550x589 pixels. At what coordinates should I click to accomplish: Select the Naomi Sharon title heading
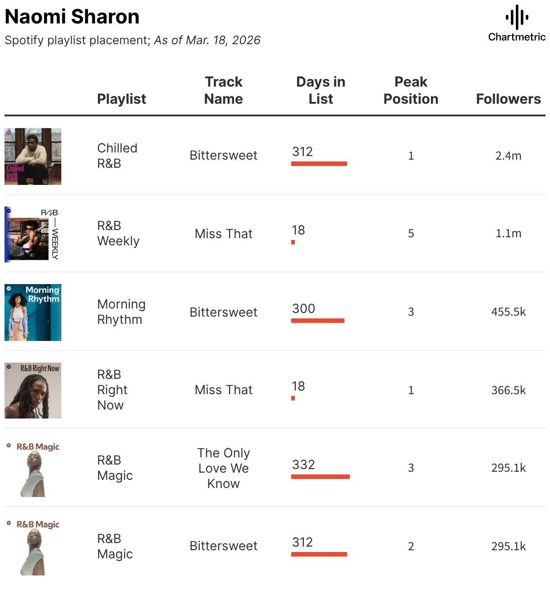72,17
